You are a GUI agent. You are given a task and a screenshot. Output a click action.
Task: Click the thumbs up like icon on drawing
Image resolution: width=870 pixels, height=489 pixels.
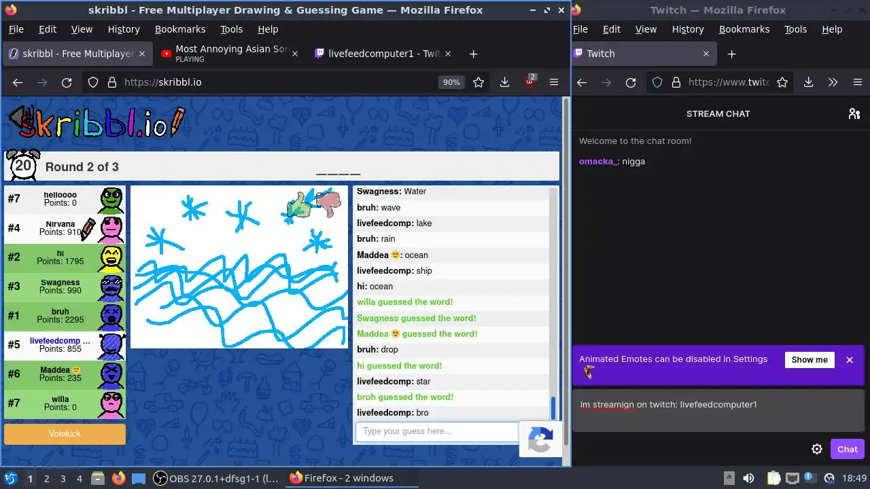tap(299, 205)
